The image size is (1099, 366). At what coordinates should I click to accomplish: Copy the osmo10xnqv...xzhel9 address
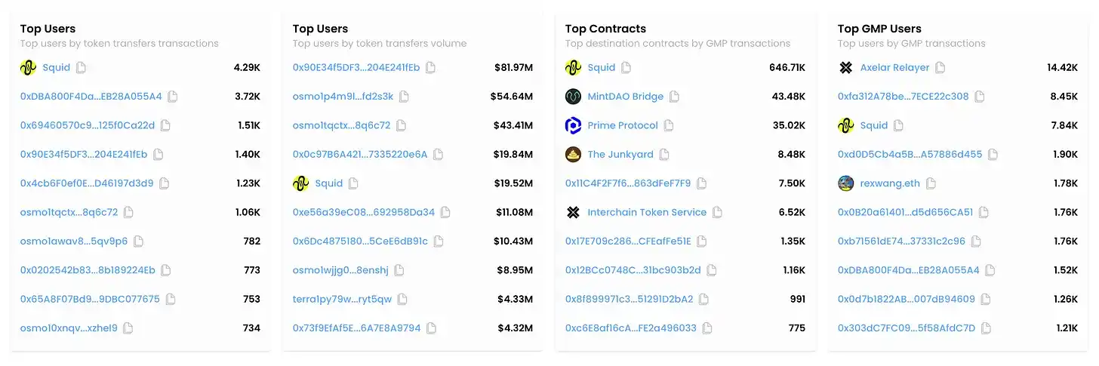pyautogui.click(x=128, y=328)
